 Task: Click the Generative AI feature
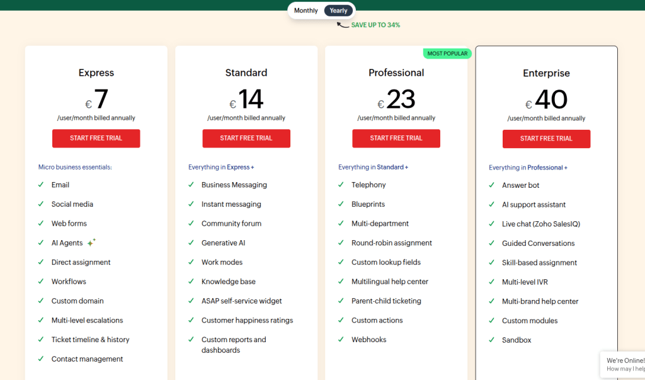(x=224, y=243)
